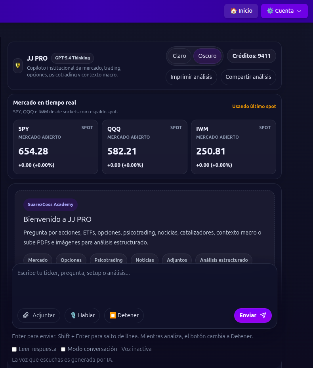Click the Compartir análisis button
Viewport: 313px width, 368px height.
tap(248, 77)
